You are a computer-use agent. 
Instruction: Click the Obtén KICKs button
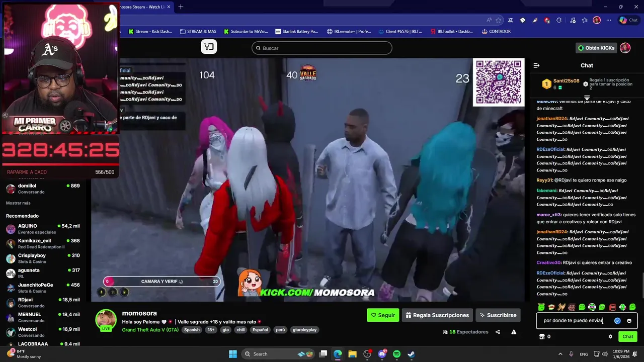(x=596, y=48)
